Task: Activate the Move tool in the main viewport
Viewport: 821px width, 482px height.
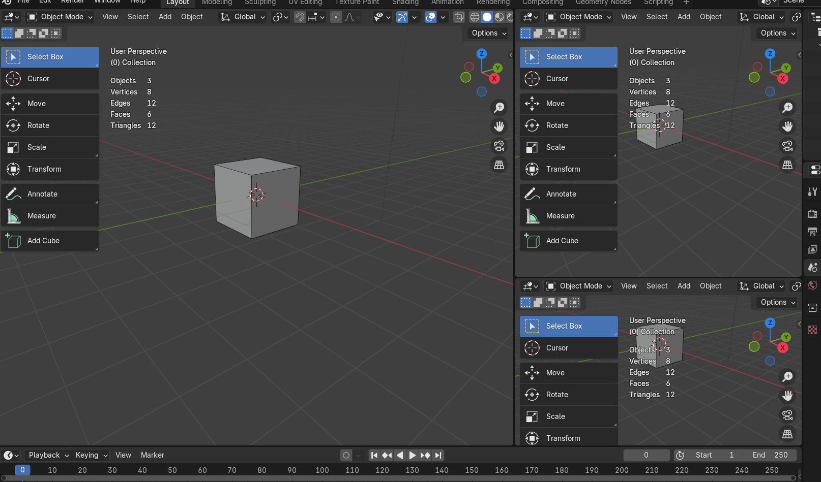Action: click(x=50, y=104)
